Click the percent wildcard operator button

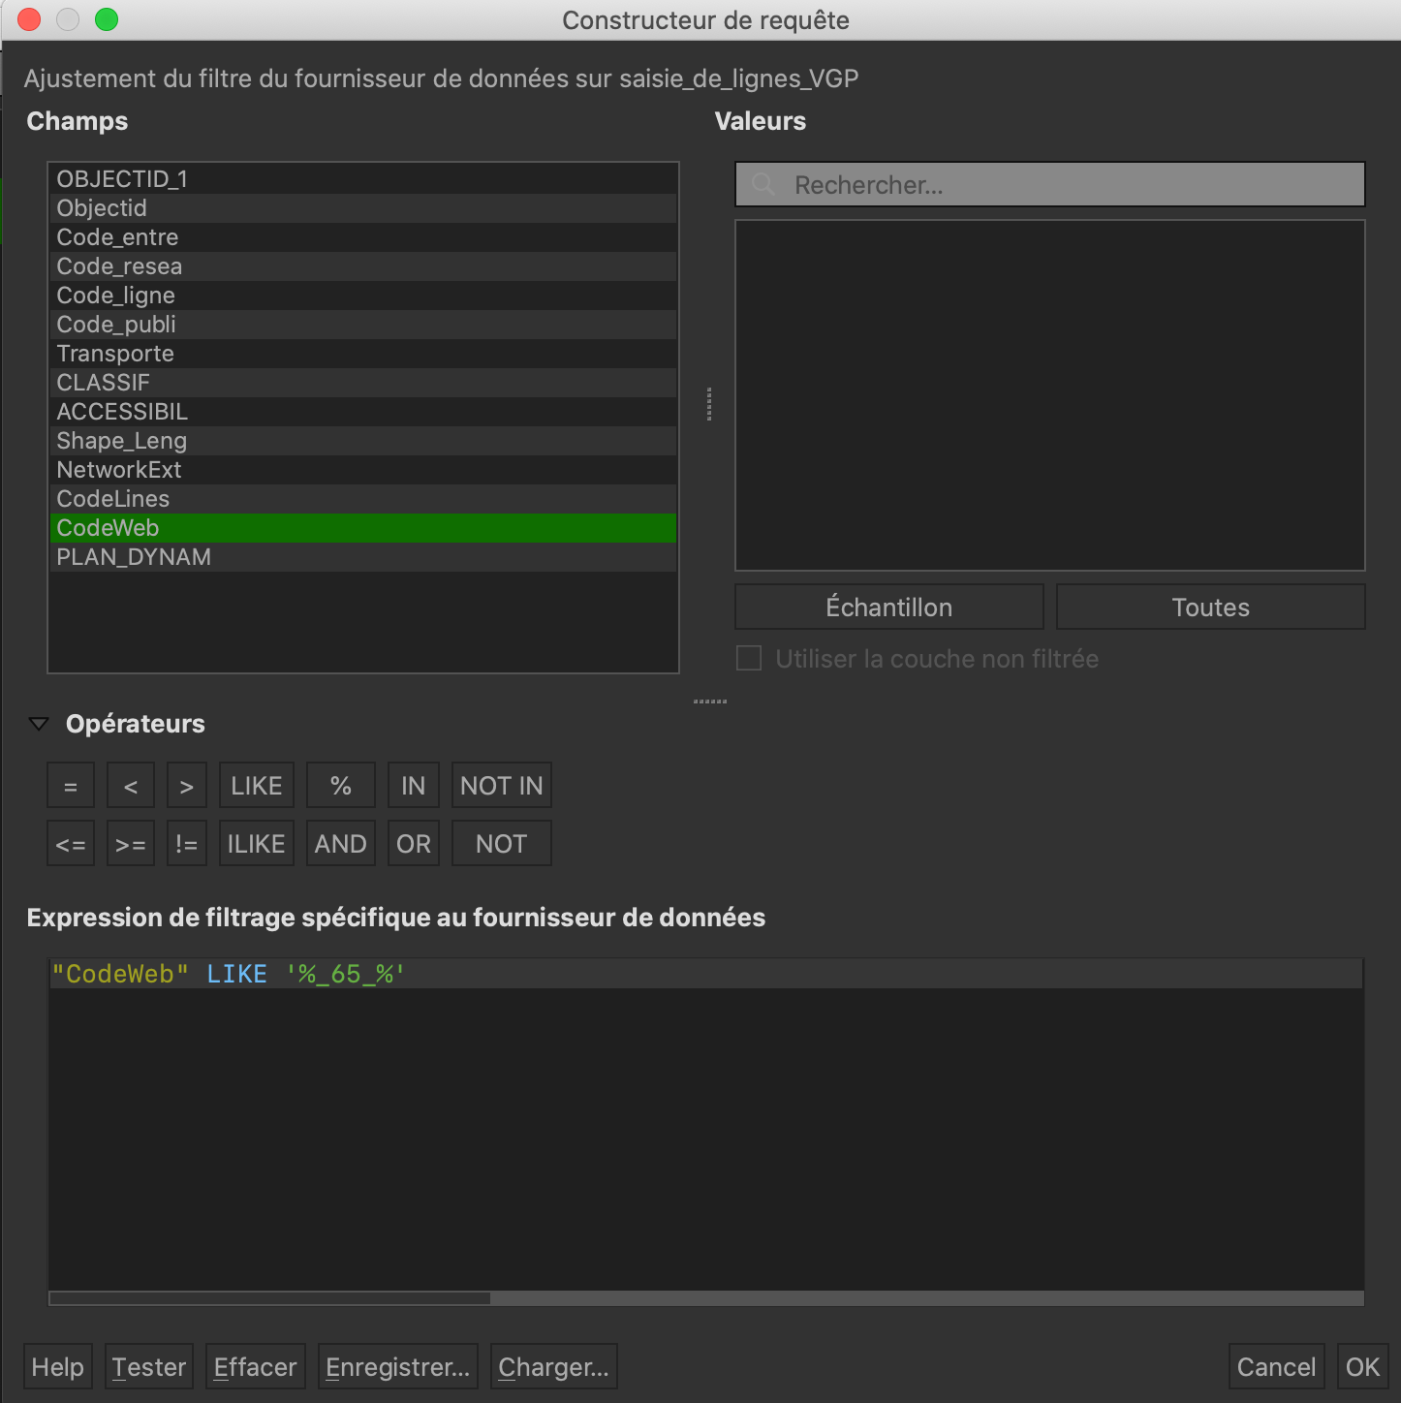[x=340, y=786]
